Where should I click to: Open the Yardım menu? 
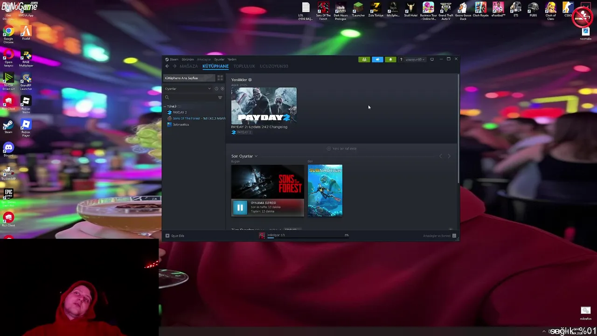coord(232,59)
